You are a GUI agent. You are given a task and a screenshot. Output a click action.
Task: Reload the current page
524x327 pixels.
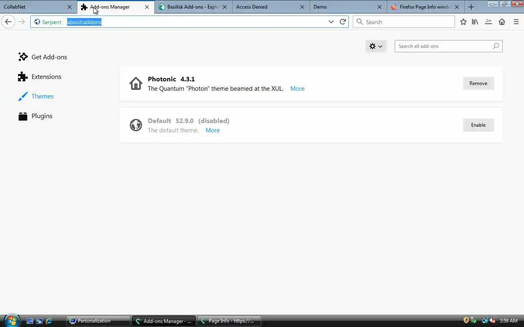tap(343, 22)
